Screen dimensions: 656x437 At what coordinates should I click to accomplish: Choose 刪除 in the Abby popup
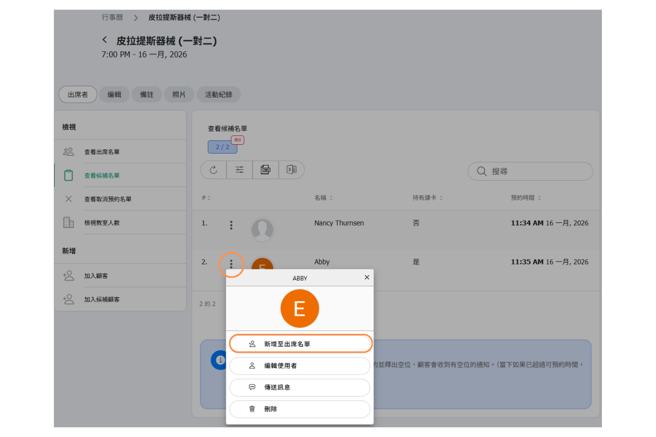[x=300, y=409]
